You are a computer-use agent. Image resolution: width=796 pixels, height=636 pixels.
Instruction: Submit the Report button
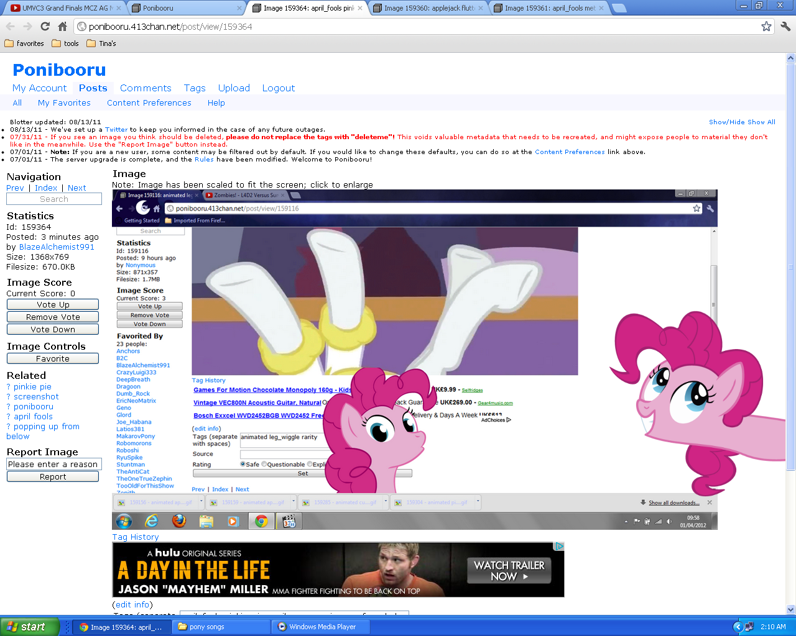click(x=53, y=477)
